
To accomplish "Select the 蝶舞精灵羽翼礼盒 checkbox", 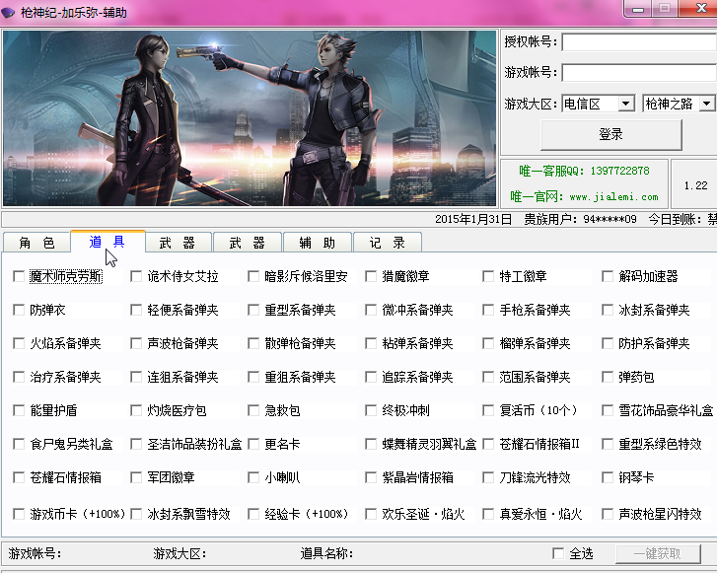I will pyautogui.click(x=371, y=444).
